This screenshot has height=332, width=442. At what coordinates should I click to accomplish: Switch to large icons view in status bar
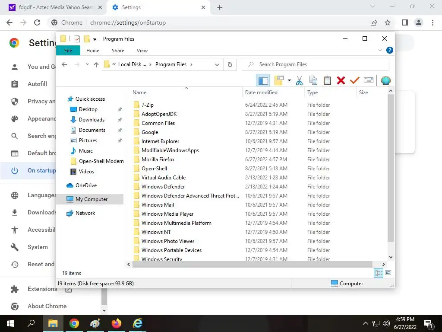[x=388, y=273]
